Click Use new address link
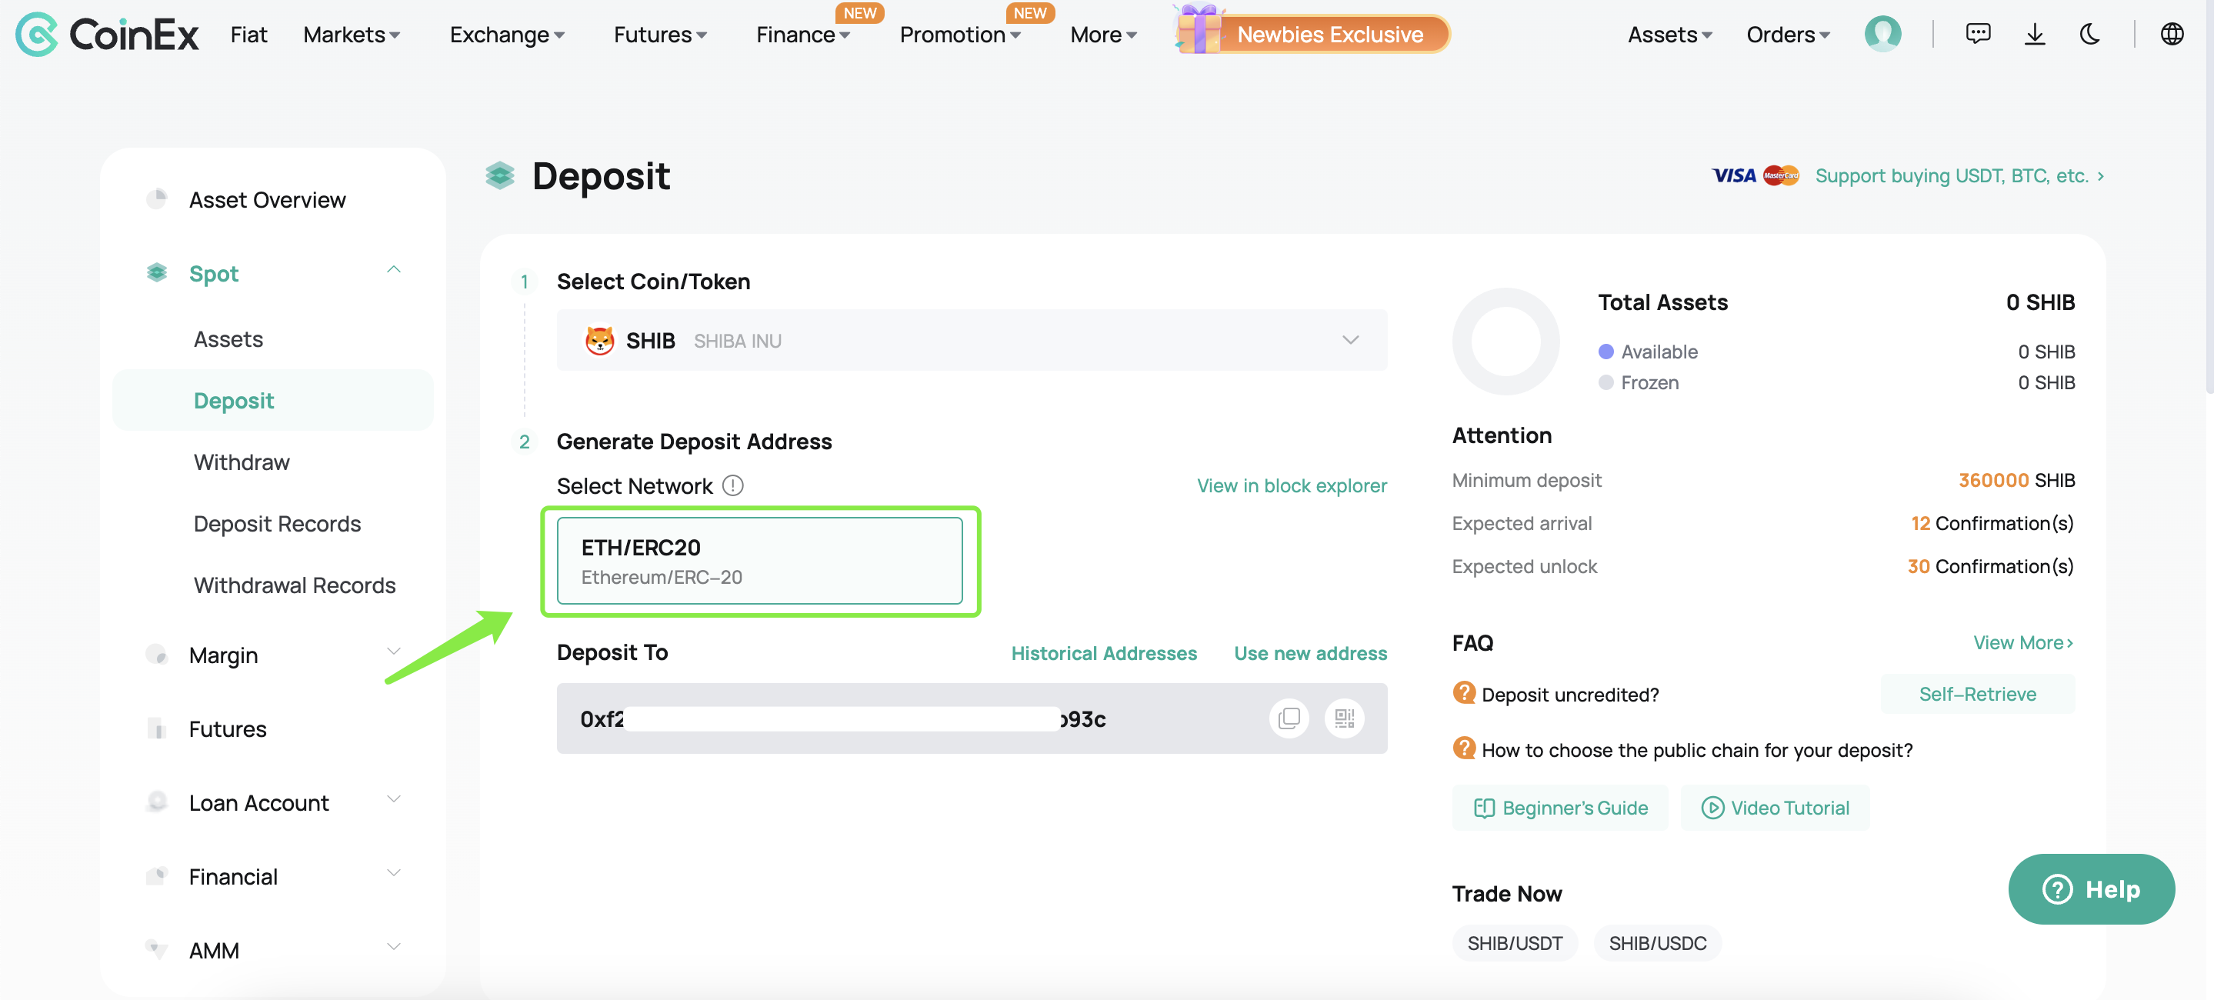Viewport: 2214px width, 1000px height. [1310, 653]
